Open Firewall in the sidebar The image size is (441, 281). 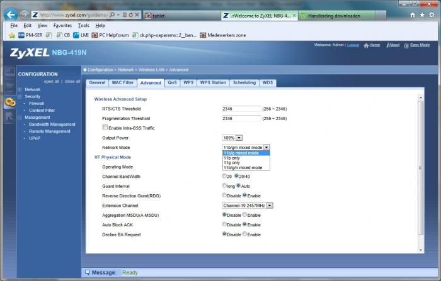(37, 104)
